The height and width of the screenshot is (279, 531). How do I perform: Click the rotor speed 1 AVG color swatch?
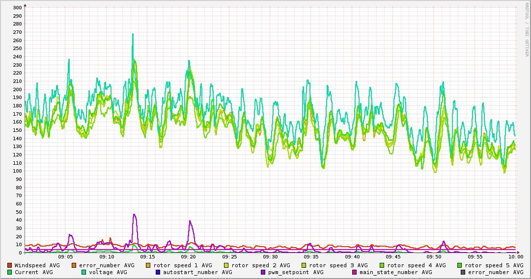[x=148, y=265]
